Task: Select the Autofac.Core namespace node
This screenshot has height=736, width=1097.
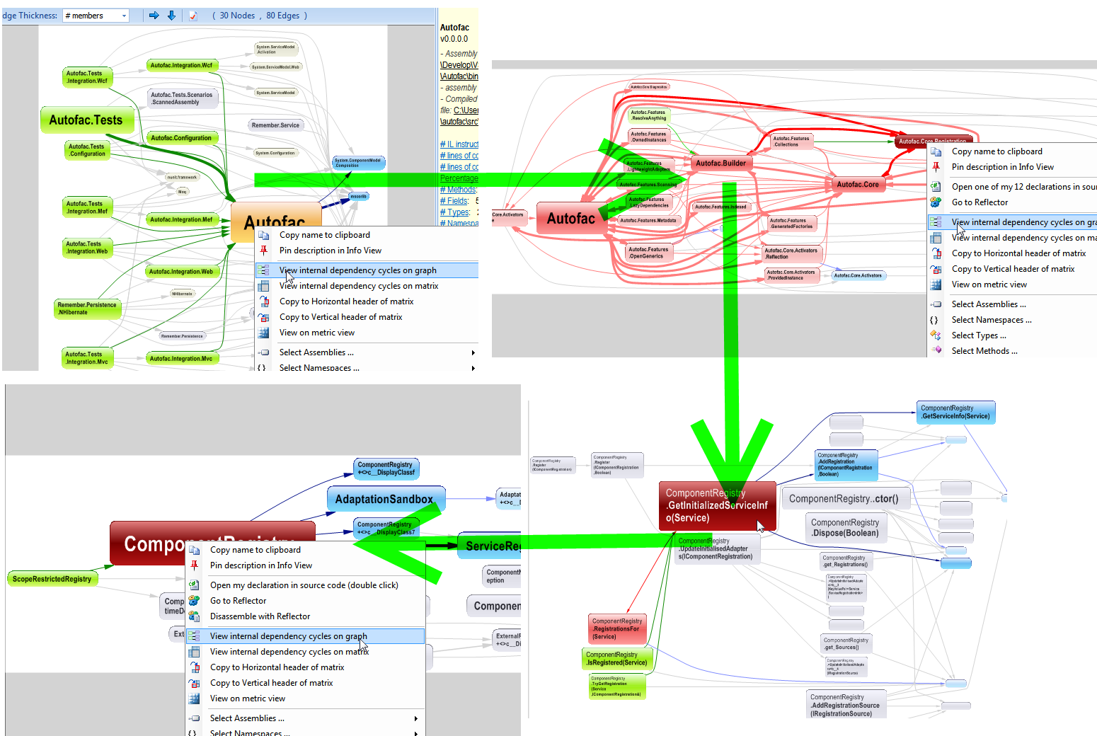Action: click(x=858, y=184)
